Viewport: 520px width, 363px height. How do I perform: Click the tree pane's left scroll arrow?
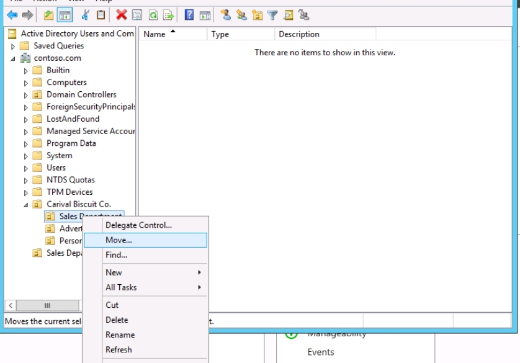pos(11,305)
